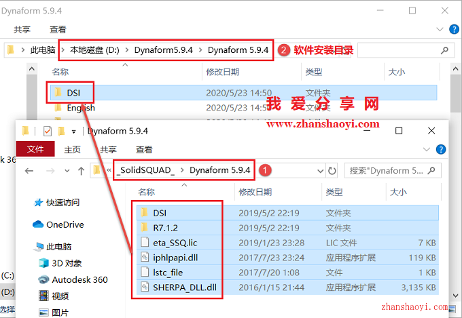Expand the ribbon chevron in back window
Screen dimensions: 462x318
[440, 29]
